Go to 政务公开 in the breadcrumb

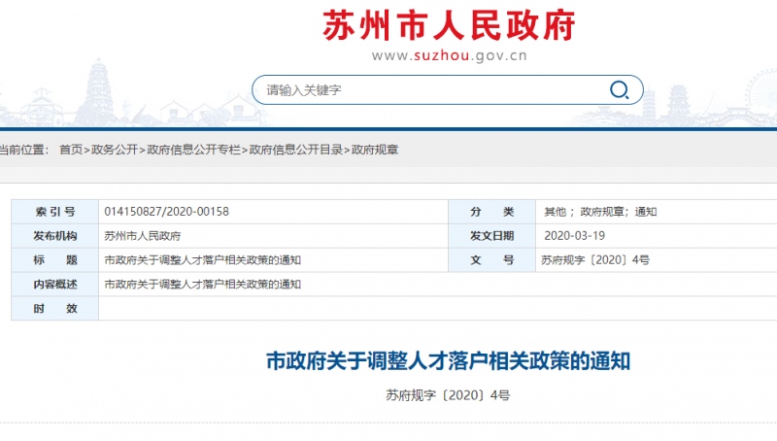115,150
